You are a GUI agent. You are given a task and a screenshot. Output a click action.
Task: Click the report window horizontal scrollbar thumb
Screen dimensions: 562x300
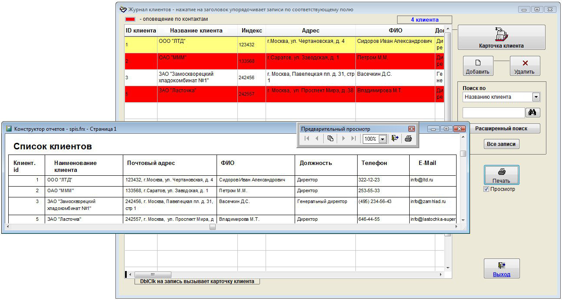coord(213,227)
